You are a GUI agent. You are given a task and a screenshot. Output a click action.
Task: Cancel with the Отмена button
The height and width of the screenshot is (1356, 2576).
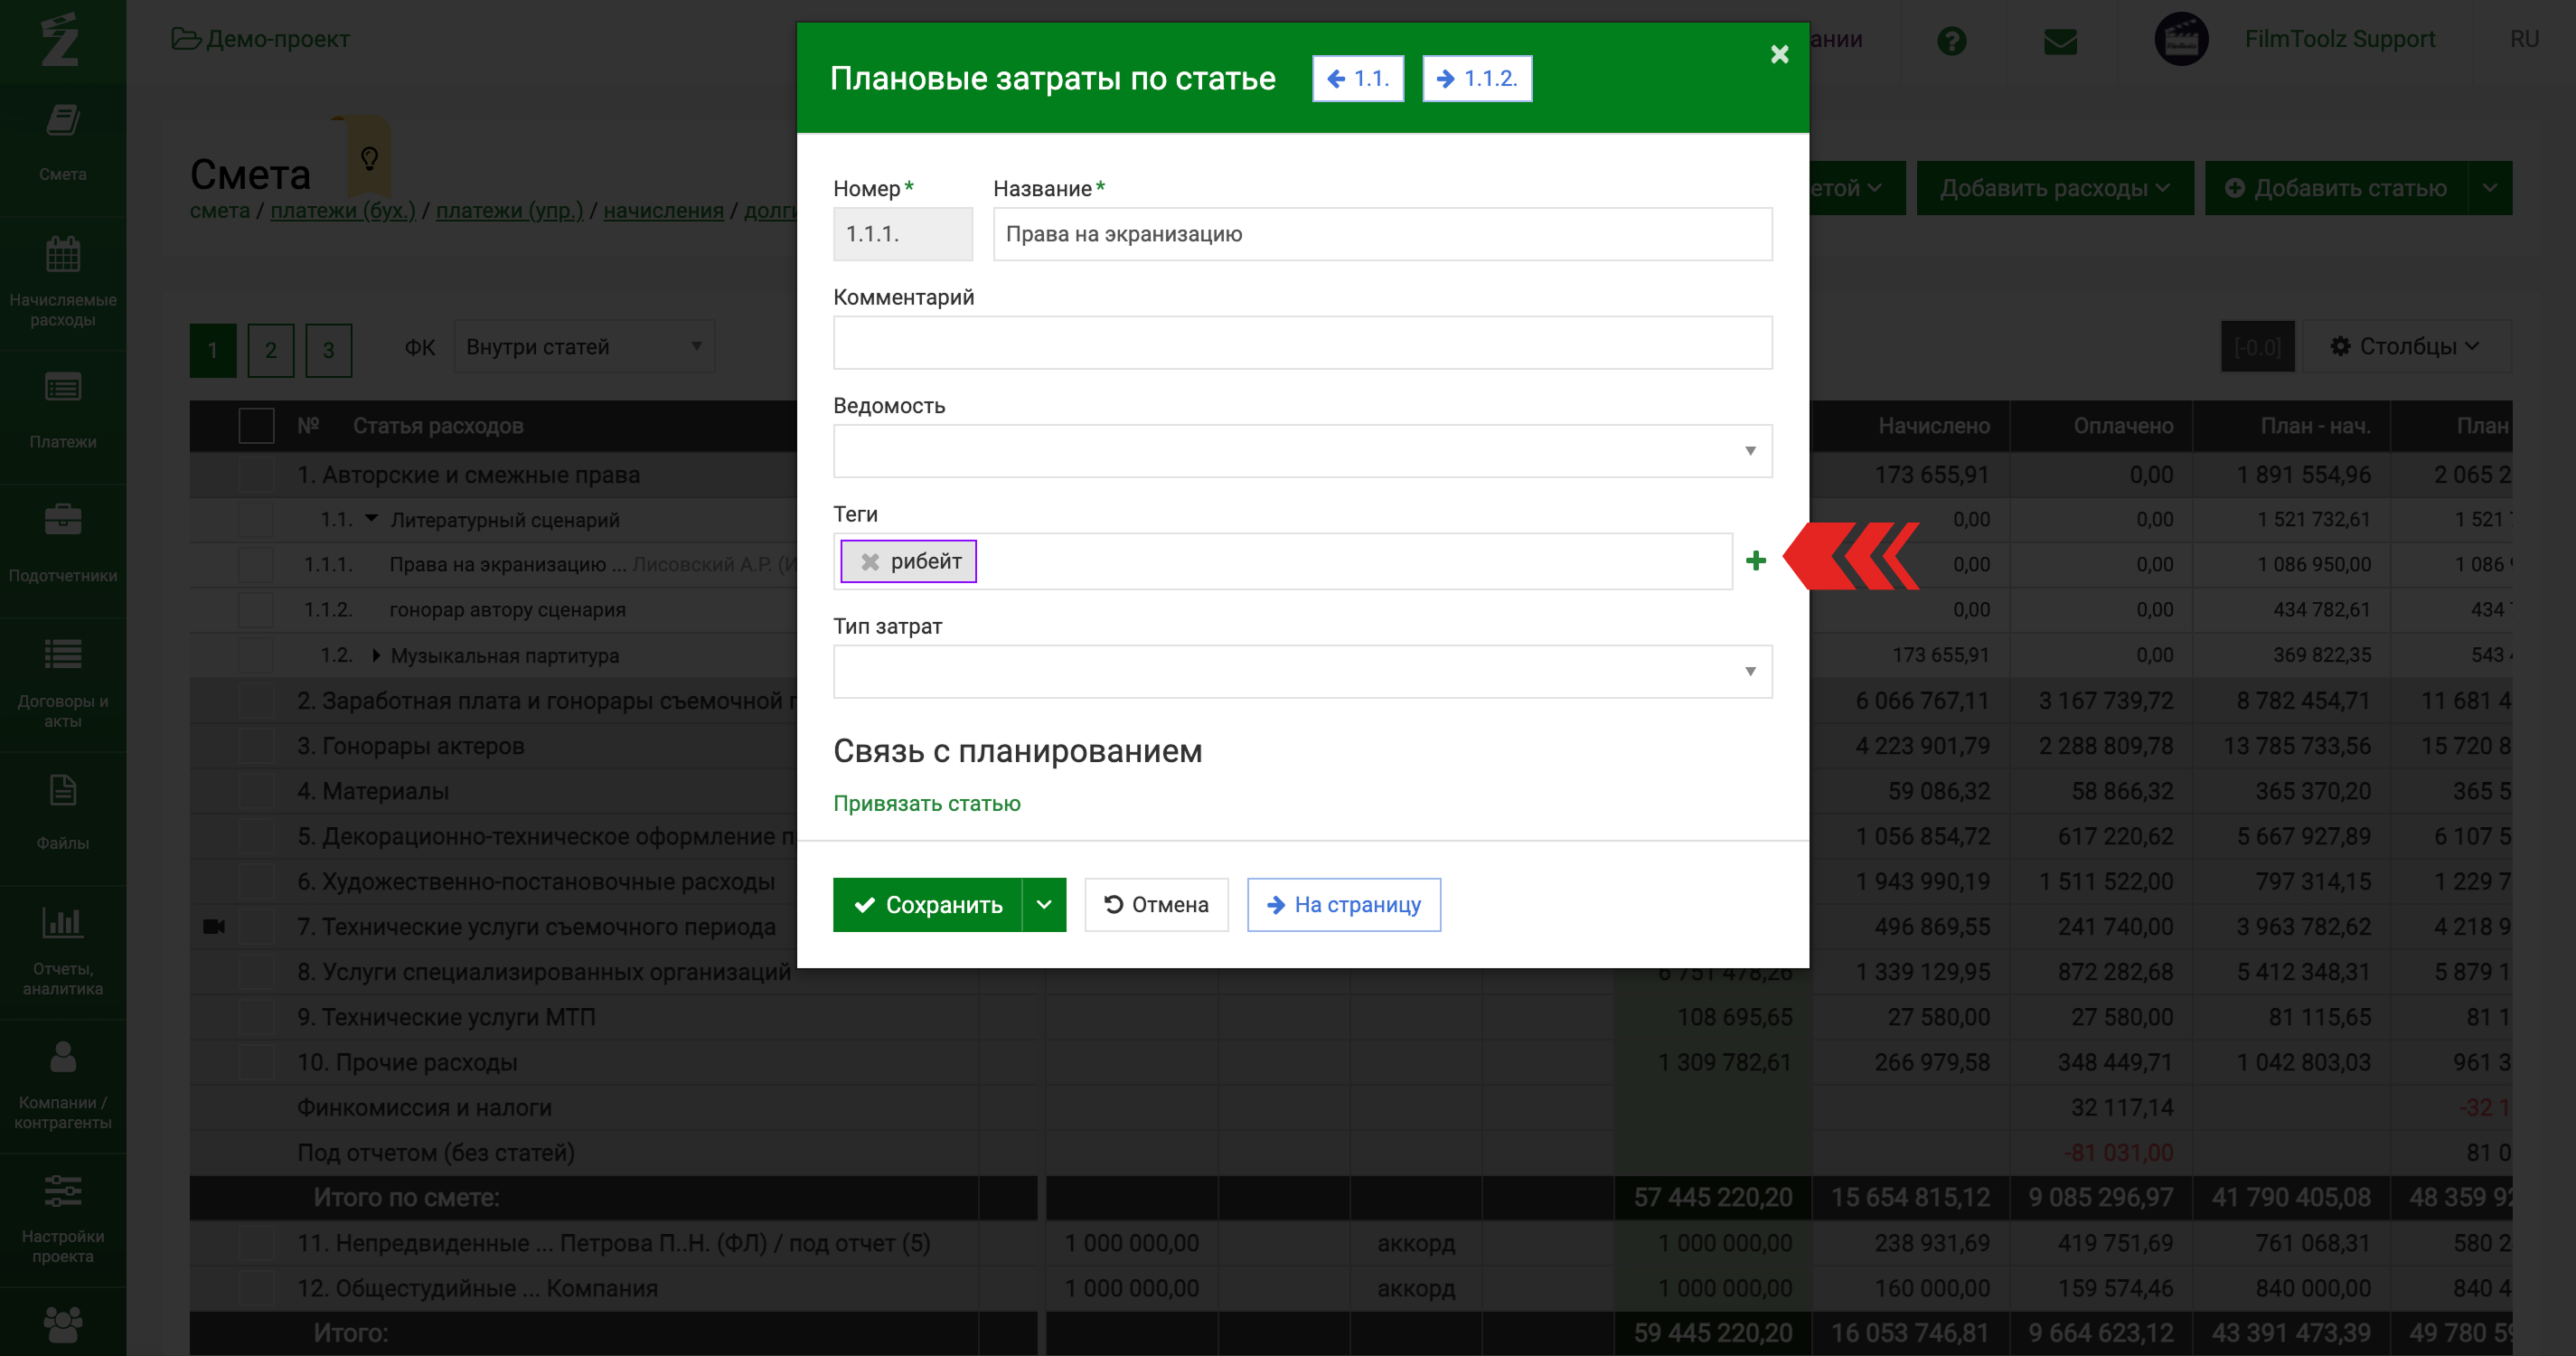pos(1156,905)
